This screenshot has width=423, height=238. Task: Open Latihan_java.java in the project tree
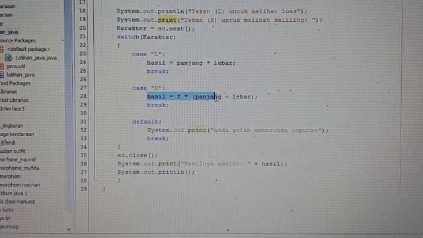36,58
